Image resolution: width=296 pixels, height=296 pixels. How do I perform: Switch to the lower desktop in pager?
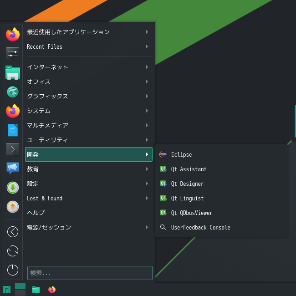click(x=20, y=293)
